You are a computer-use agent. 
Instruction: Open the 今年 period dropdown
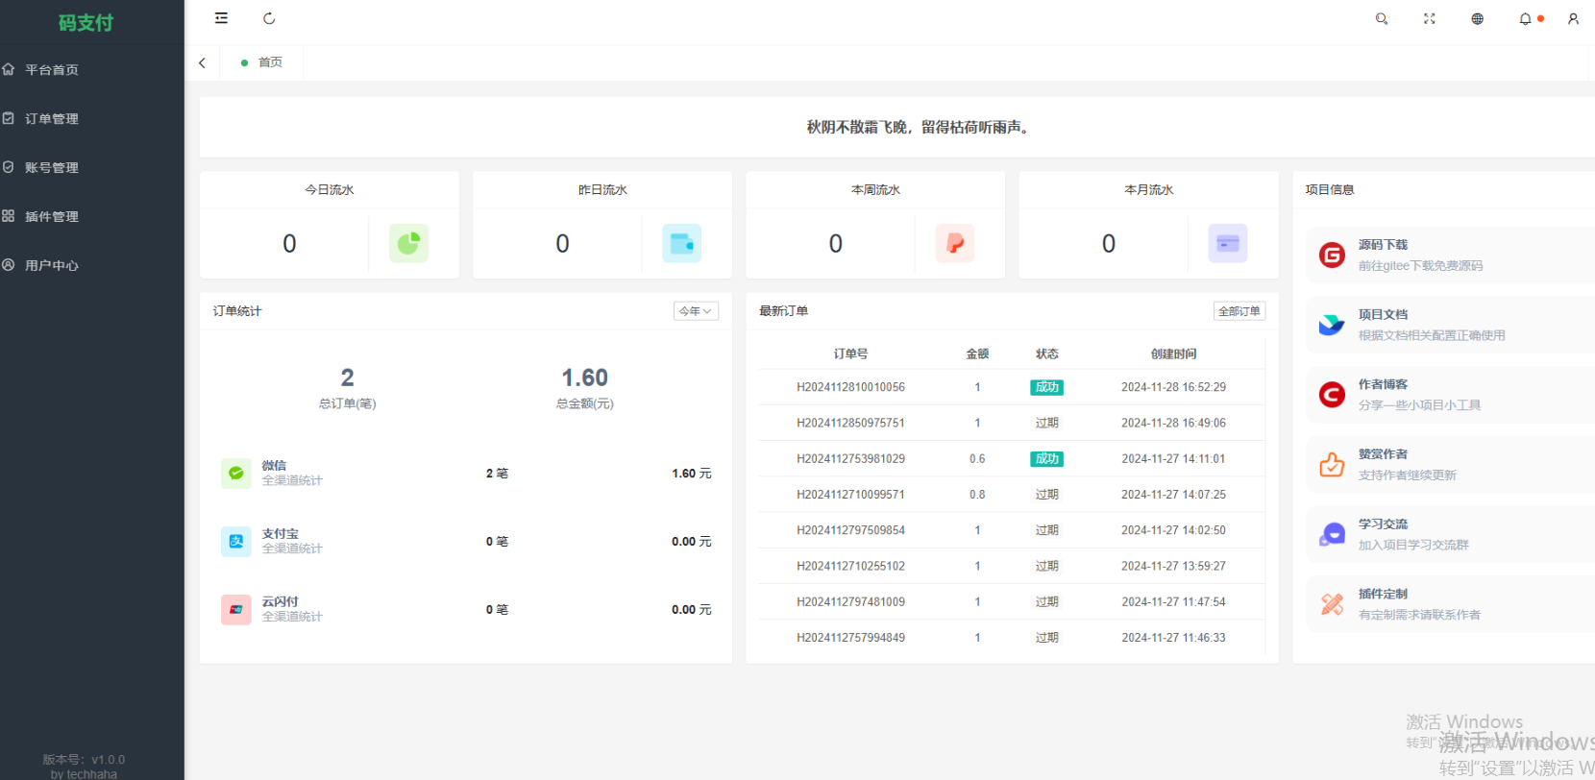click(696, 311)
